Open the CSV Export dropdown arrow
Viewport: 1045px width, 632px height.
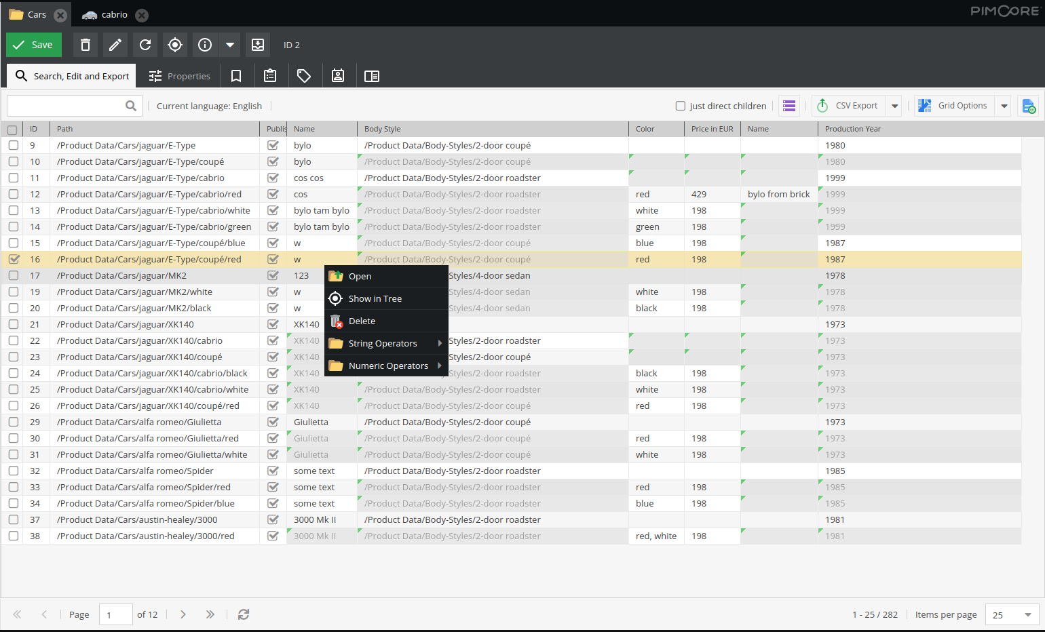point(894,106)
